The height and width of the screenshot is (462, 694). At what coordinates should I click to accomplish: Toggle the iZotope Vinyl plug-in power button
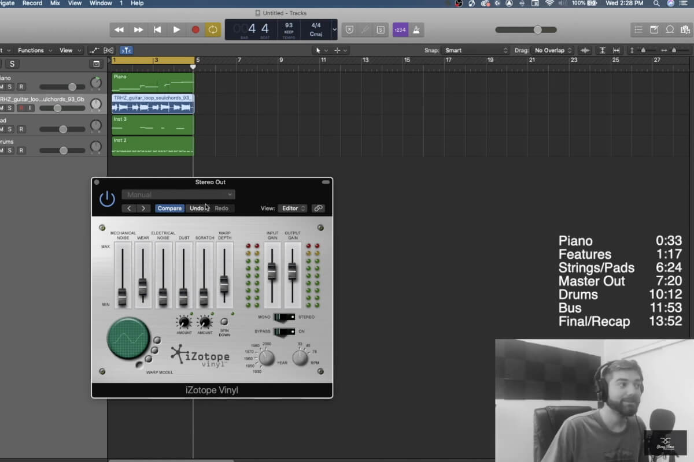pos(107,199)
